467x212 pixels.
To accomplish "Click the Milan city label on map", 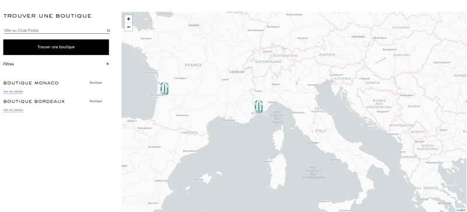I will [x=275, y=84].
